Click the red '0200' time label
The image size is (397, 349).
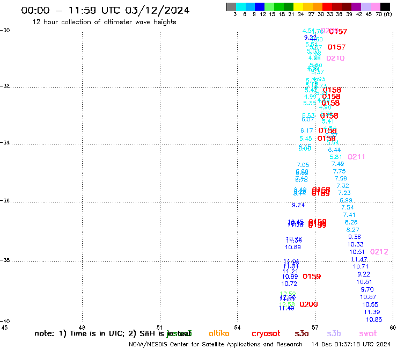click(308, 304)
